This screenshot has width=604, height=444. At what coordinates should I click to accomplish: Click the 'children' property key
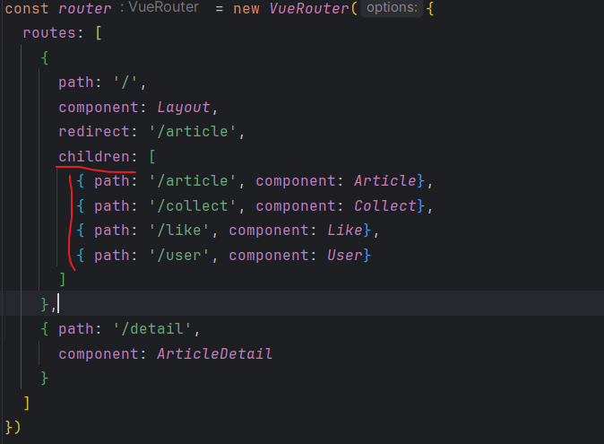[x=94, y=156]
